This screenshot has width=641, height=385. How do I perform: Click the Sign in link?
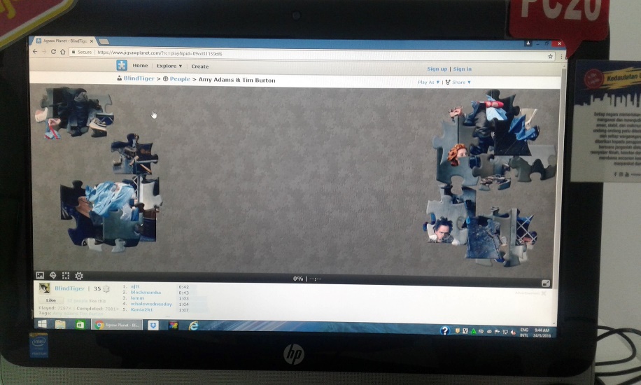[x=463, y=69]
